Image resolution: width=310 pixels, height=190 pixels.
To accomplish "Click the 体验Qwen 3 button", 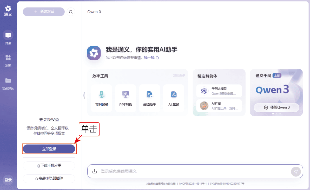I will 276,107.
